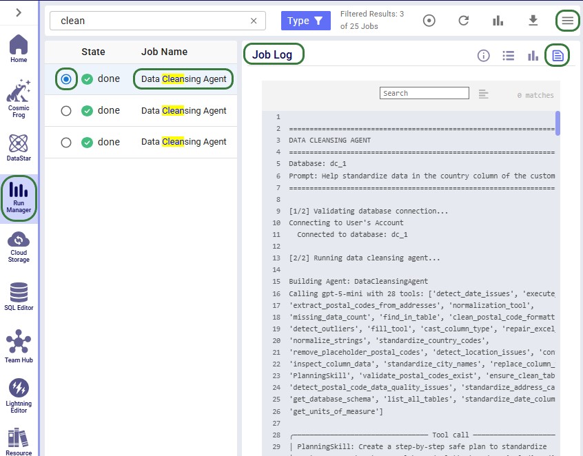Open the hamburger menu at top right

coord(567,21)
